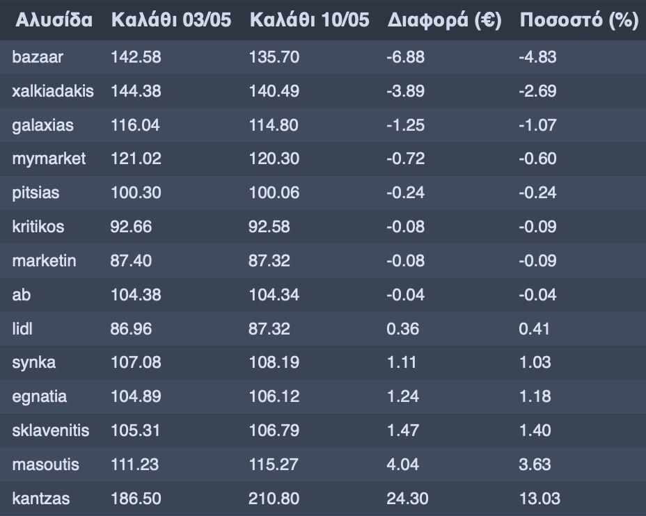Image resolution: width=646 pixels, height=516 pixels.
Task: Click the Διαφορά (€) column header
Action: pyautogui.click(x=444, y=20)
